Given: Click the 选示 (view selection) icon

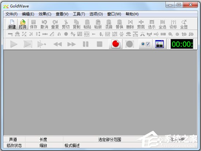Looking at the screenshot, I should [152, 22].
